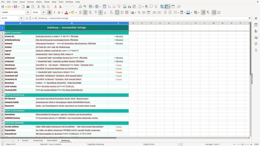260x146 pixels.
Task: Click the zoom slider handle
Action: (x=242, y=144)
